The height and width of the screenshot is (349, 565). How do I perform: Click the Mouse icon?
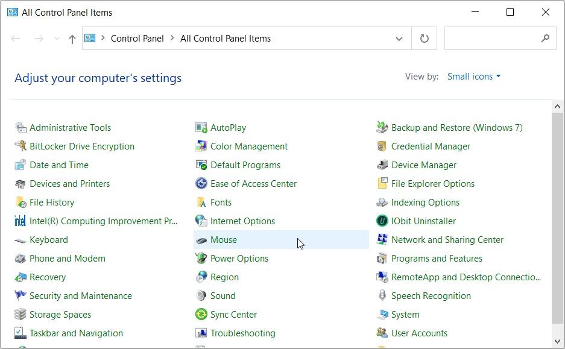tap(201, 241)
